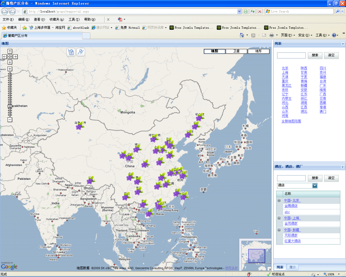Viewport: 346px width, 277px height.
Task: Collapse the 中国-北京 group
Action: [x=279, y=201]
